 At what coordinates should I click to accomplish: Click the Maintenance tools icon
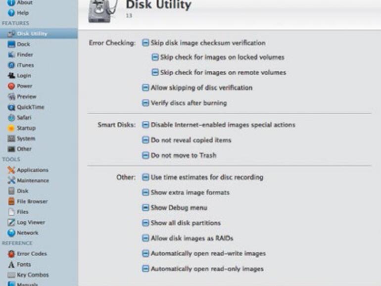coord(12,181)
